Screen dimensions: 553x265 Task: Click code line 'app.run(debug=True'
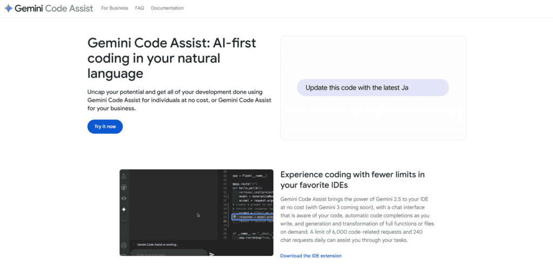(x=257, y=238)
